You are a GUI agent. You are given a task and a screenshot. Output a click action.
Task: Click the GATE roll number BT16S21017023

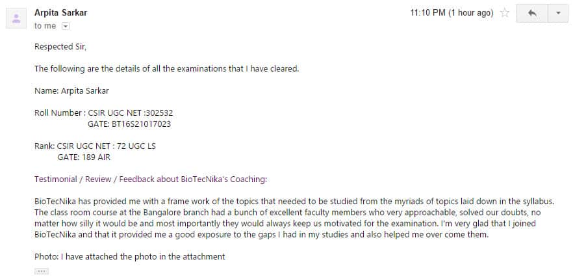tap(141, 124)
